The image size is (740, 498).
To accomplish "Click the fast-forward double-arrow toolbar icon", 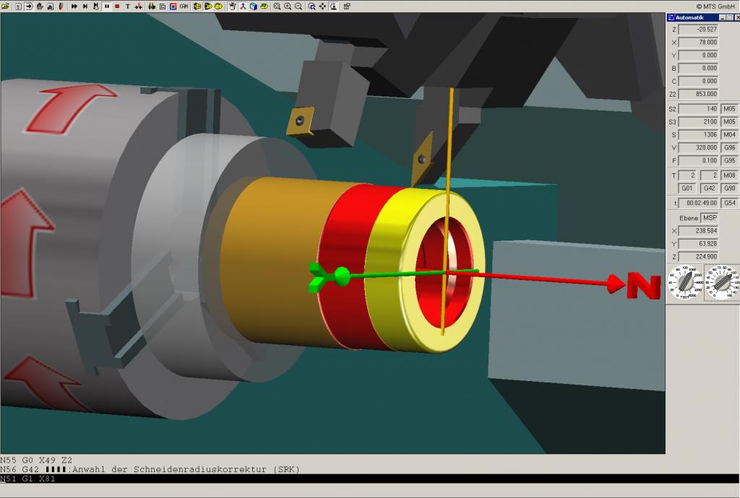I will [x=74, y=6].
